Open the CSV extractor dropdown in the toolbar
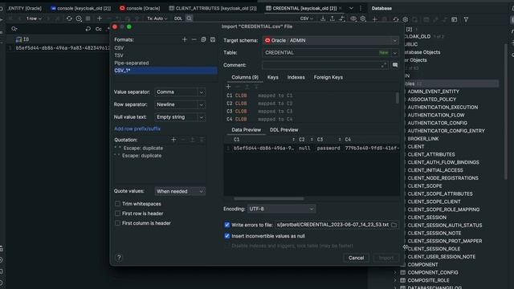 tap(306, 18)
